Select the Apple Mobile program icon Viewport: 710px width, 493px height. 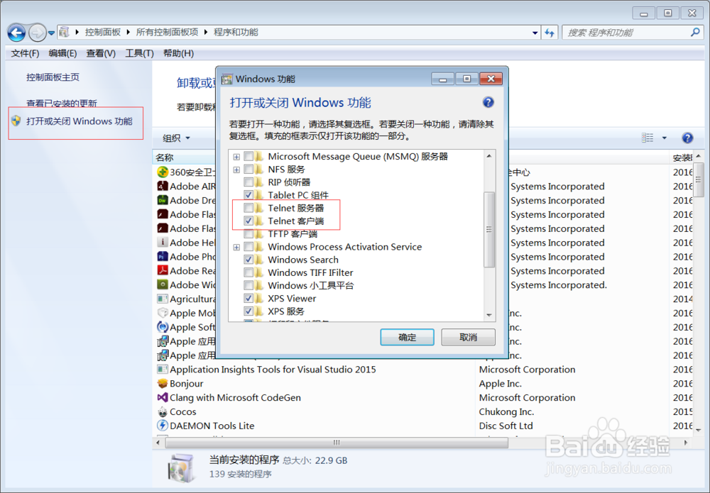162,313
